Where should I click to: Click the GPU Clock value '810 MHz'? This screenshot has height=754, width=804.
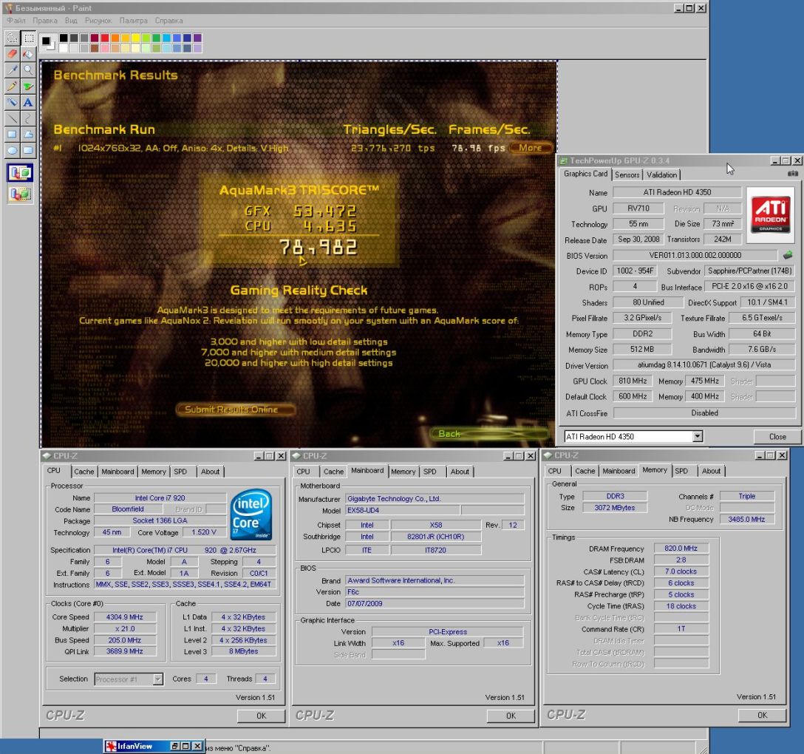tap(633, 381)
